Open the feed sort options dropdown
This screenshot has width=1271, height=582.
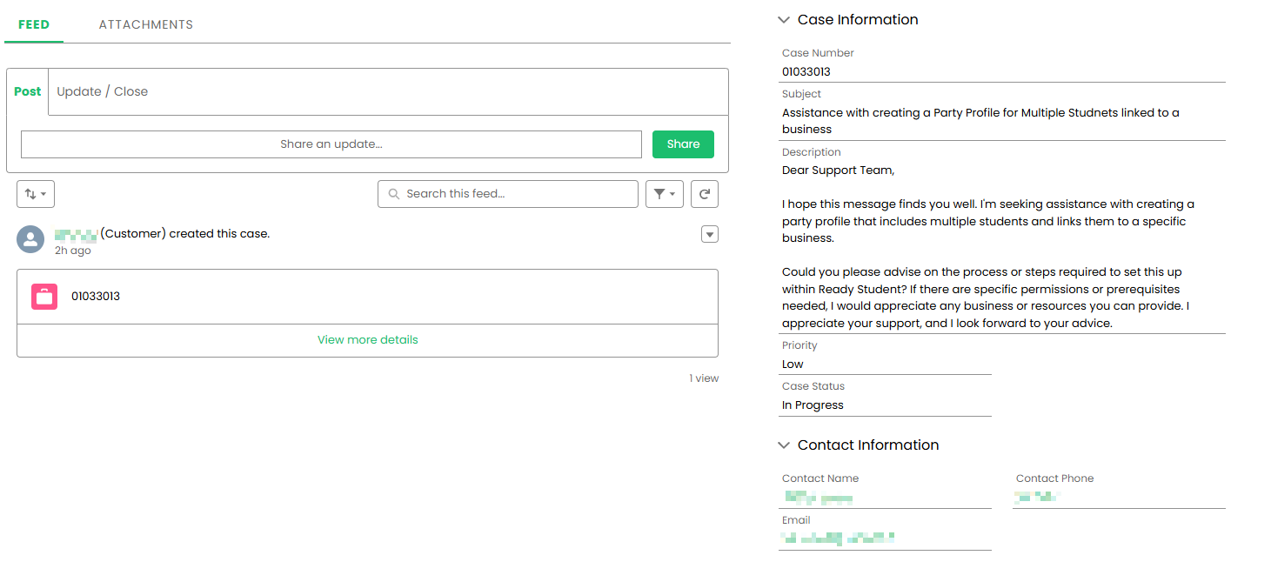coord(36,194)
